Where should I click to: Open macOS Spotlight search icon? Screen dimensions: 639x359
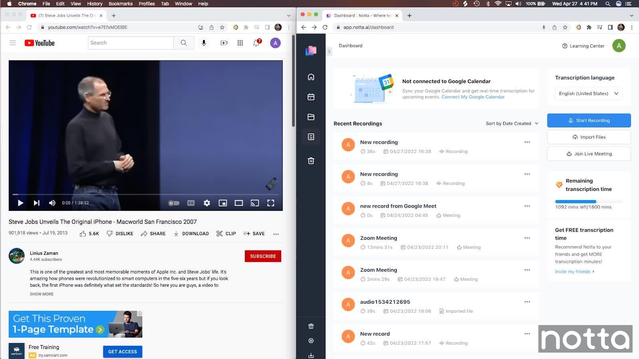point(607,4)
